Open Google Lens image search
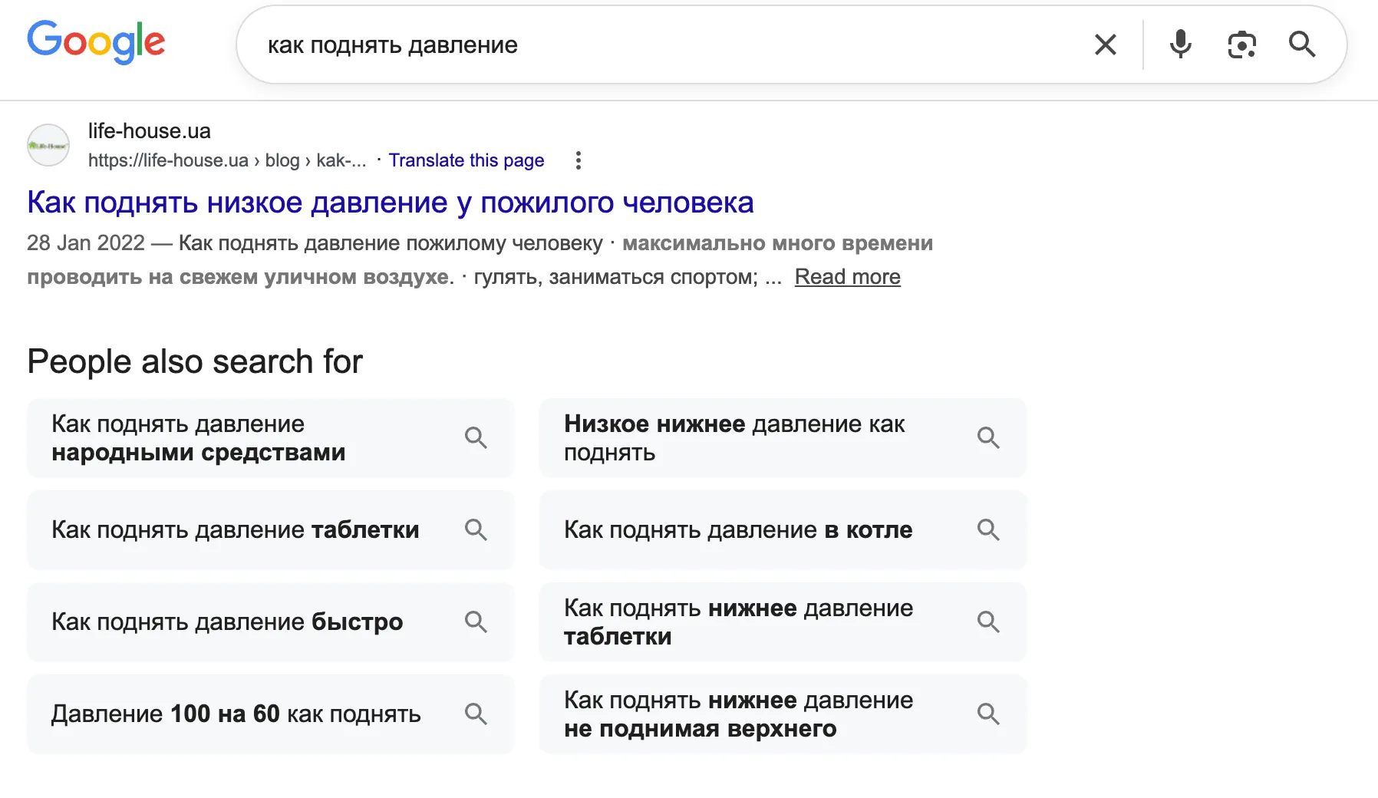Image resolution: width=1378 pixels, height=798 pixels. [x=1241, y=45]
